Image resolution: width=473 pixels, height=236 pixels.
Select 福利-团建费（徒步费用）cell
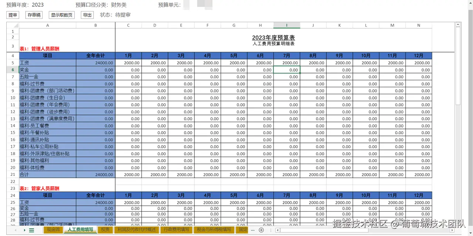click(x=48, y=112)
